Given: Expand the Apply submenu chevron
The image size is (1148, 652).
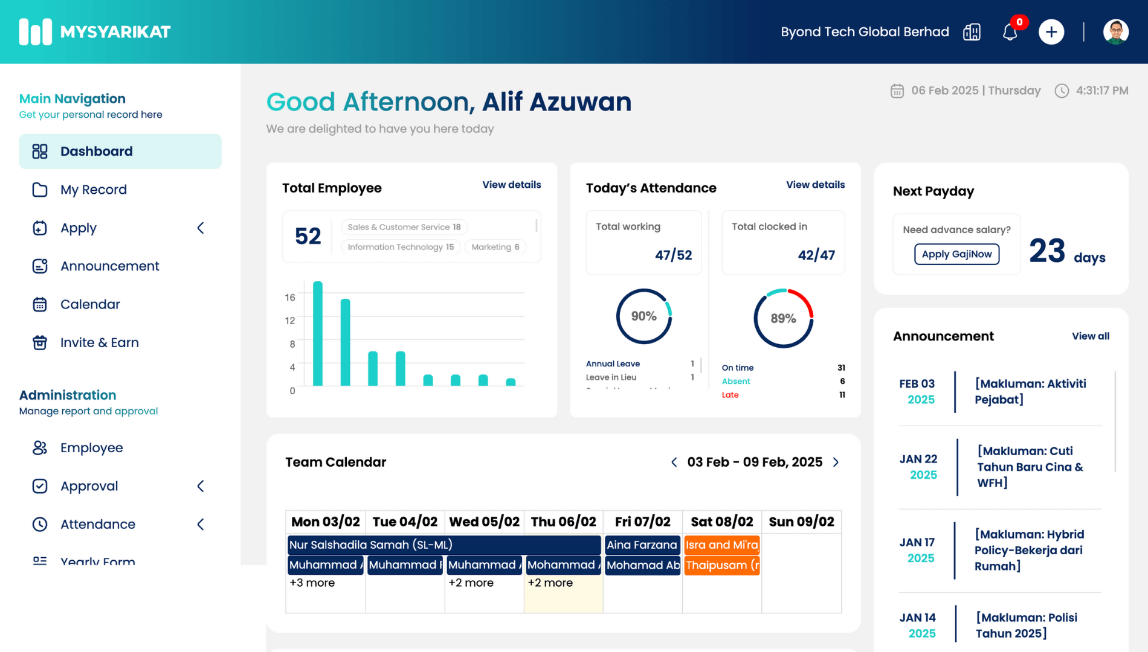Looking at the screenshot, I should [x=201, y=228].
